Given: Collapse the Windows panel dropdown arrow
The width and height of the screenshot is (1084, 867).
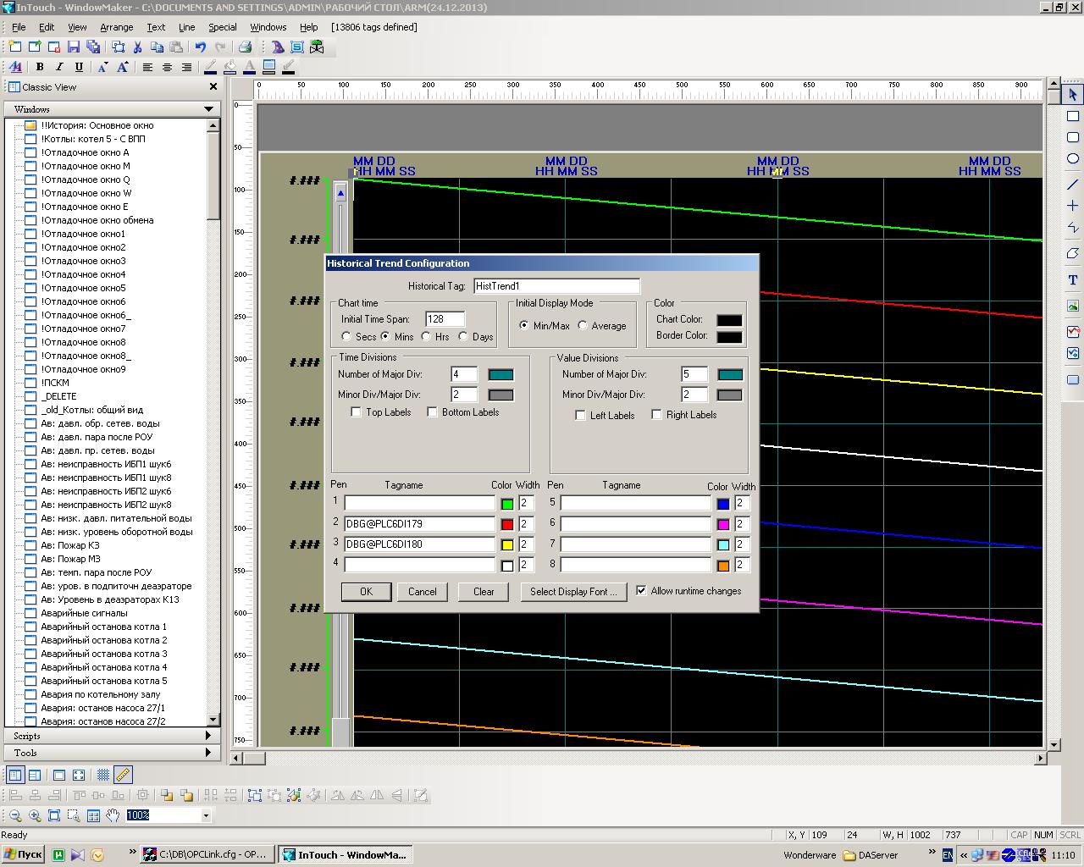Looking at the screenshot, I should click(x=208, y=109).
